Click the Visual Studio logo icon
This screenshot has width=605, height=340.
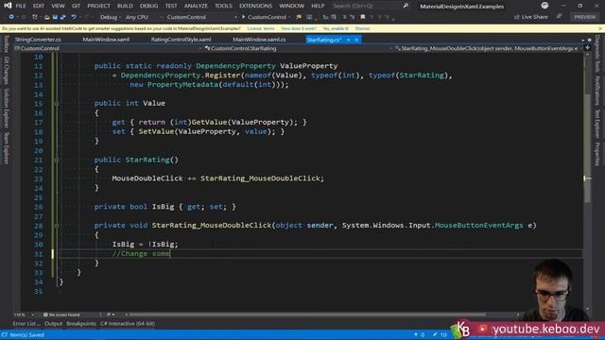click(8, 6)
